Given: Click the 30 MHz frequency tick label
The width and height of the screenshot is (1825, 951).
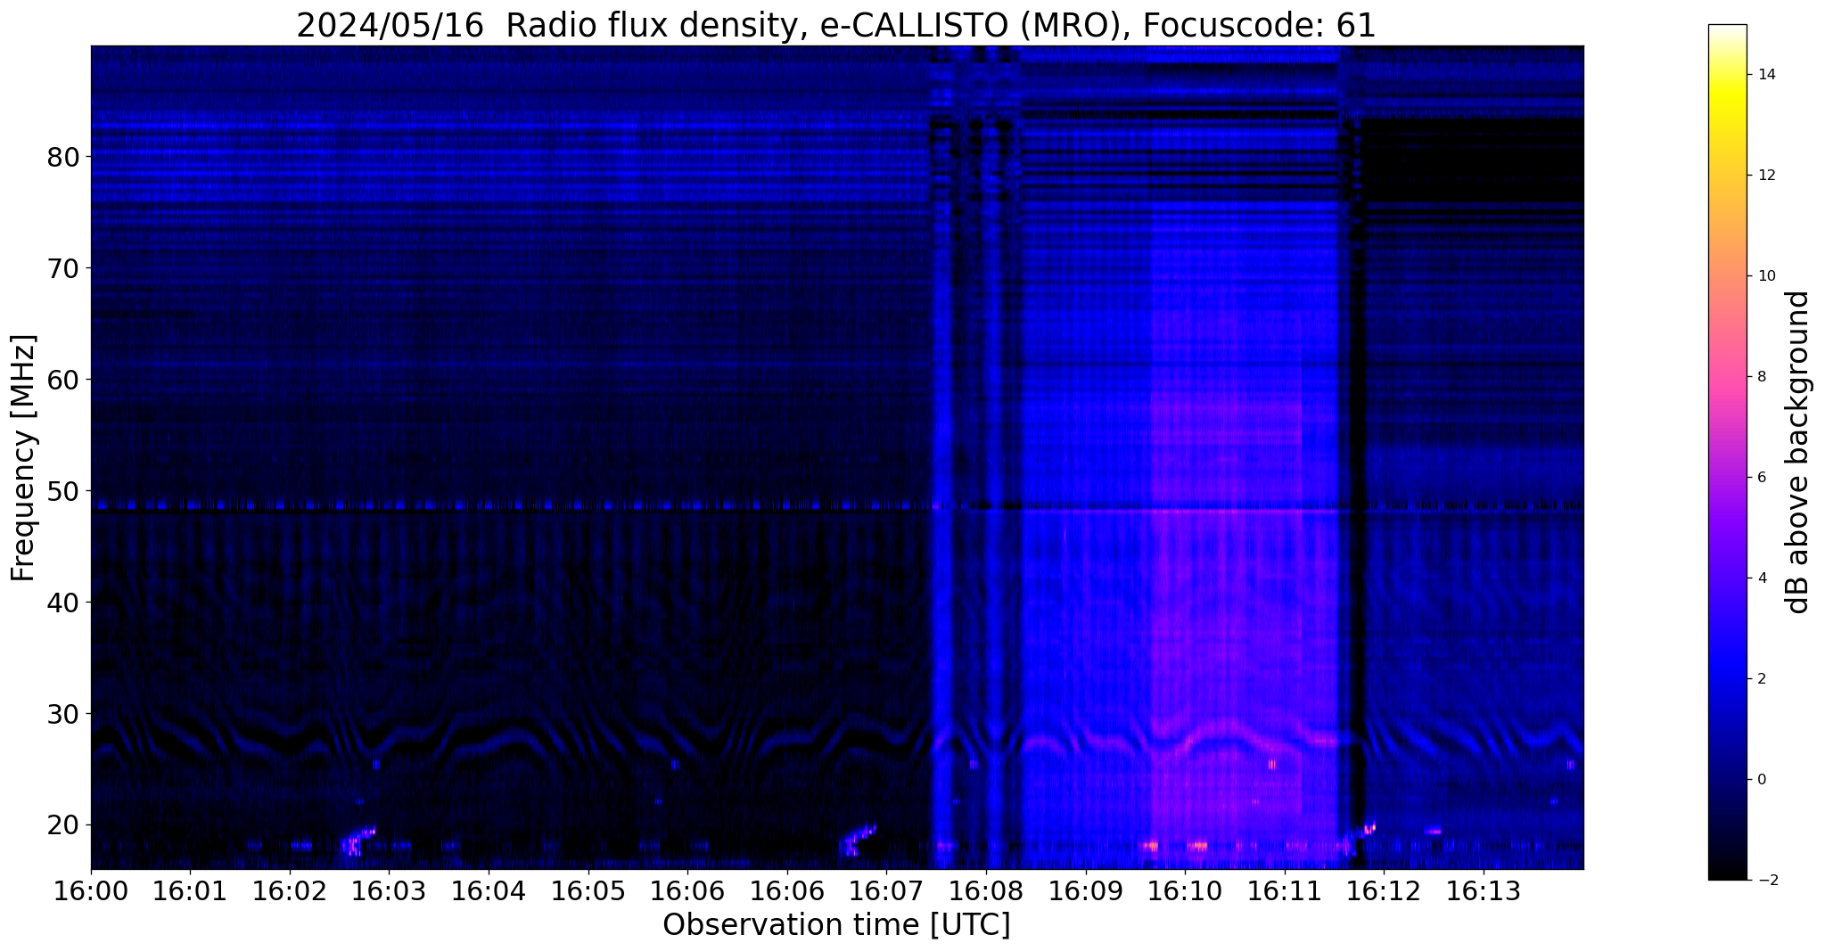Looking at the screenshot, I should click(62, 714).
